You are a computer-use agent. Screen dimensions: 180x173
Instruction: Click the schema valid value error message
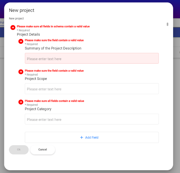point(53,26)
